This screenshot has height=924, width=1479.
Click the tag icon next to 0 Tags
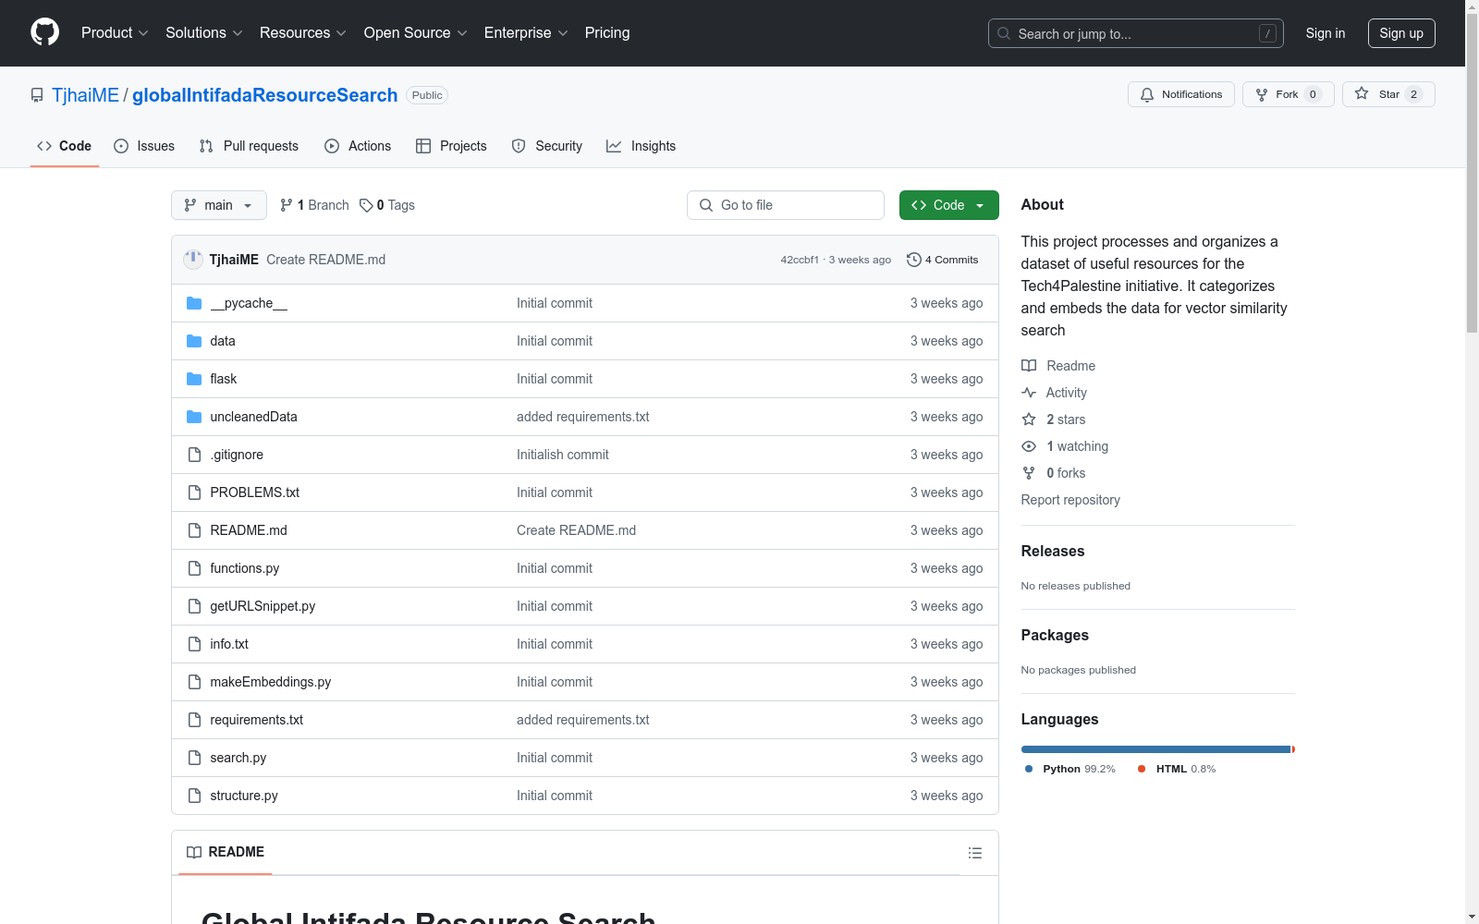coord(366,205)
